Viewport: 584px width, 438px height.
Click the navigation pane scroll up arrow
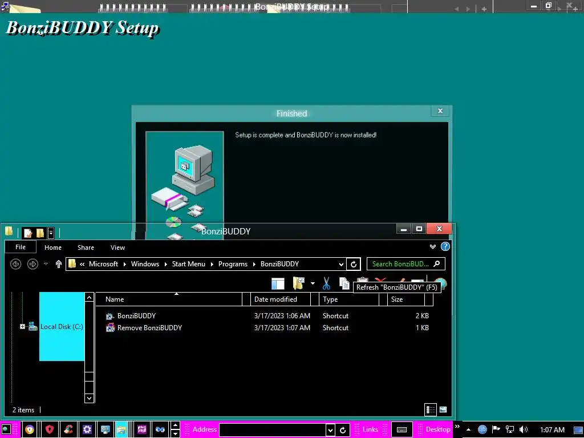89,297
